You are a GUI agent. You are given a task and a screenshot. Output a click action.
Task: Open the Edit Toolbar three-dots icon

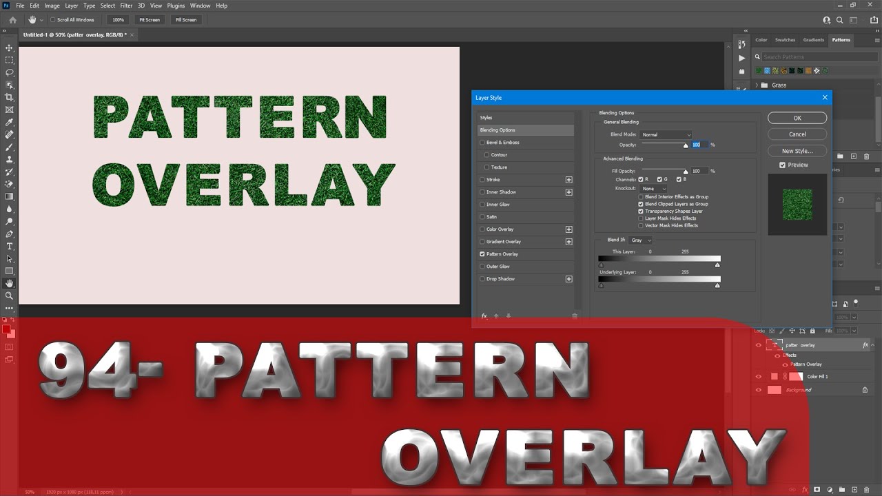(x=10, y=308)
